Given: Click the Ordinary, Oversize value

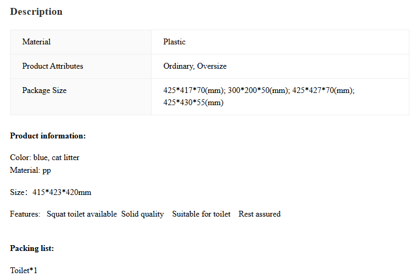Looking at the screenshot, I should point(195,66).
